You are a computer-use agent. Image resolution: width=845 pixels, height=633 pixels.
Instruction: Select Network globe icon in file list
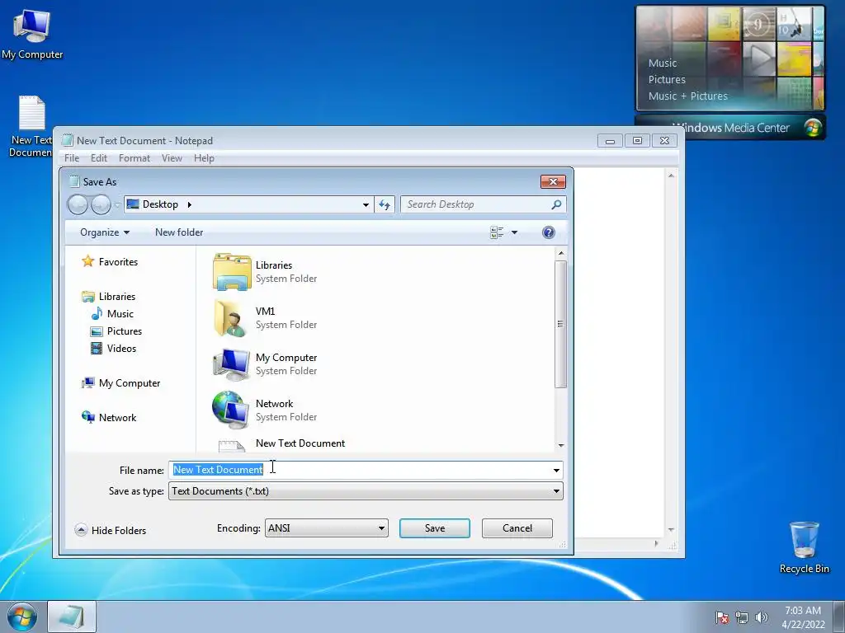tap(231, 410)
